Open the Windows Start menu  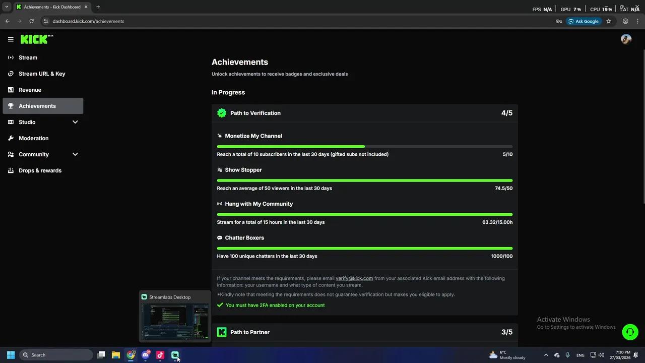click(x=11, y=355)
